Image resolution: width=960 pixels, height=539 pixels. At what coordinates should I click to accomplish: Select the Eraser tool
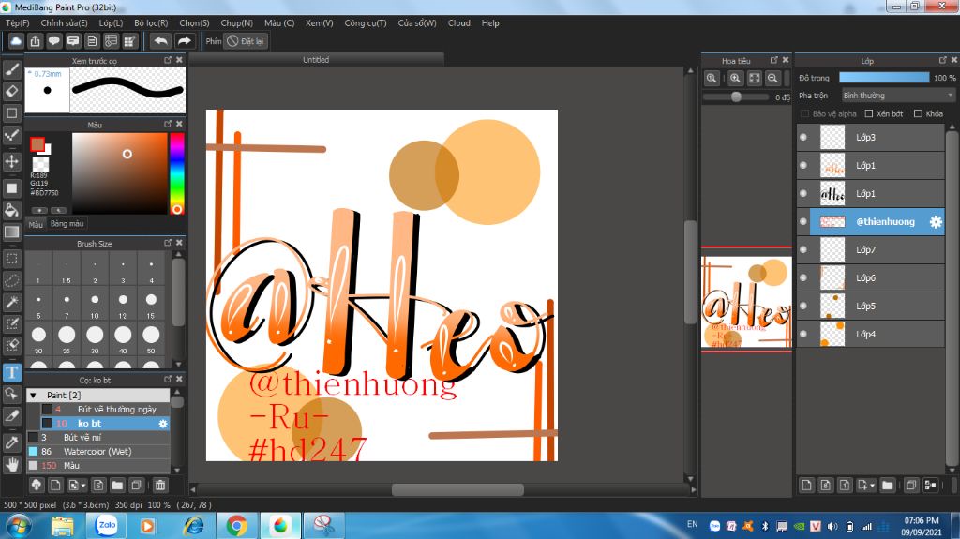[11, 91]
